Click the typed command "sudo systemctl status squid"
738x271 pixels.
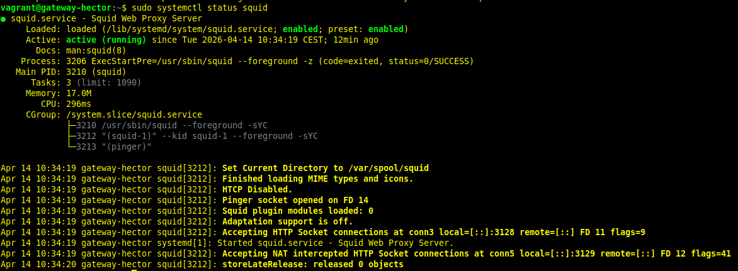point(200,8)
